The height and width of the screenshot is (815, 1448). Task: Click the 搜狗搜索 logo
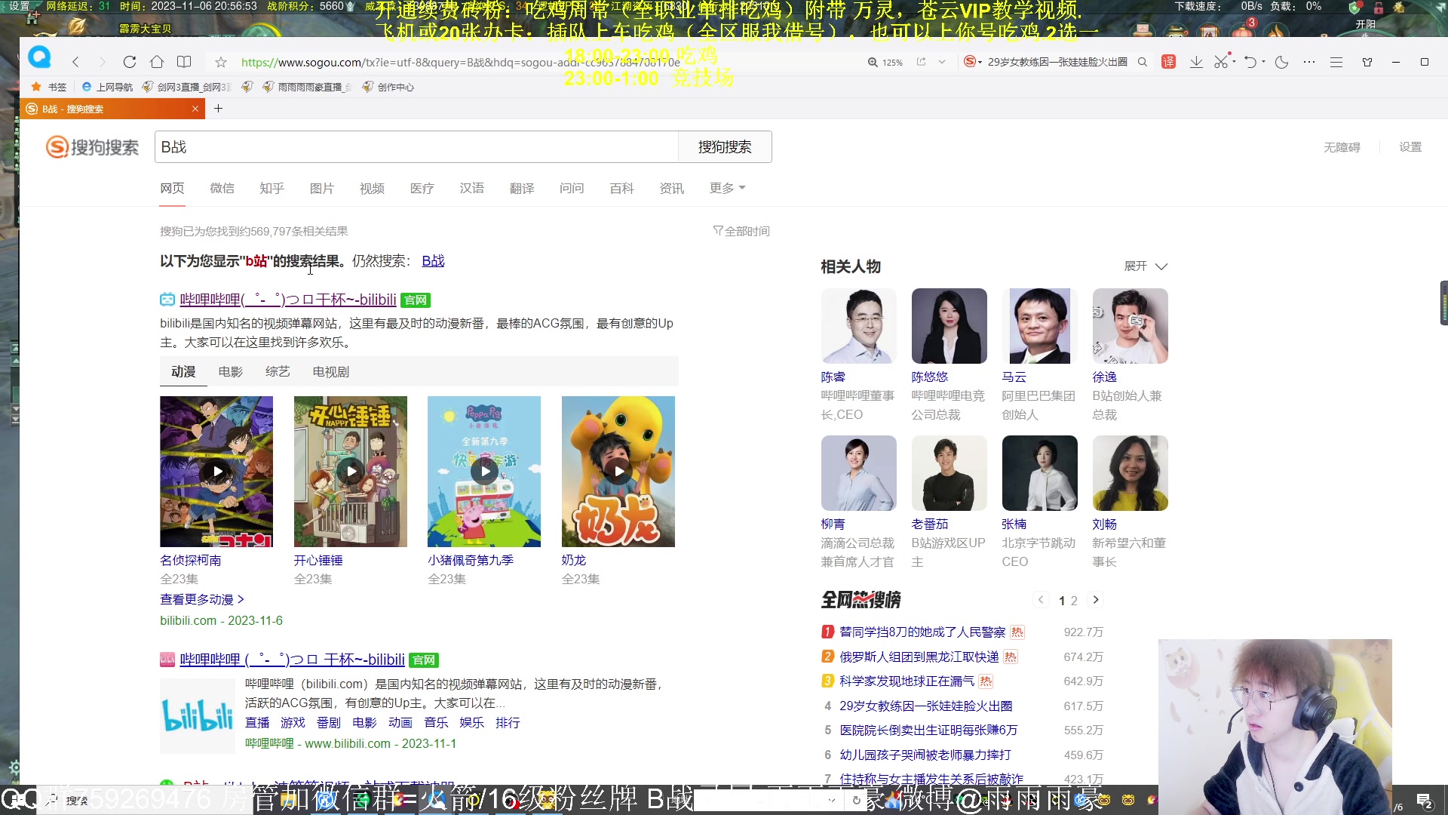coord(93,147)
